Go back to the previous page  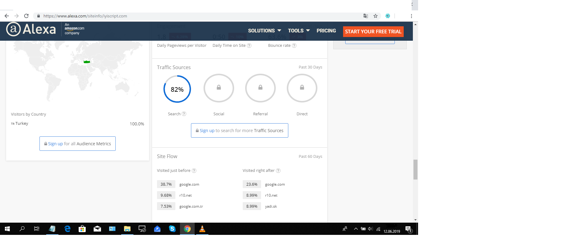coord(7,16)
